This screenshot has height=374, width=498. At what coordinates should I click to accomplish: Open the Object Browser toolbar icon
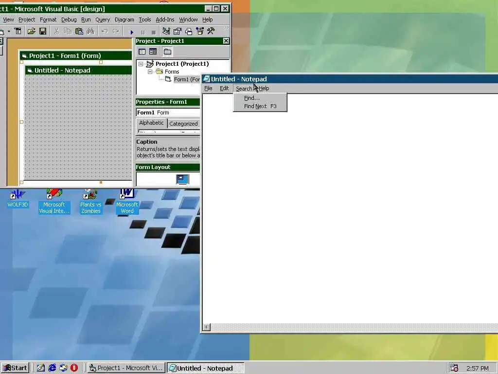(x=200, y=31)
